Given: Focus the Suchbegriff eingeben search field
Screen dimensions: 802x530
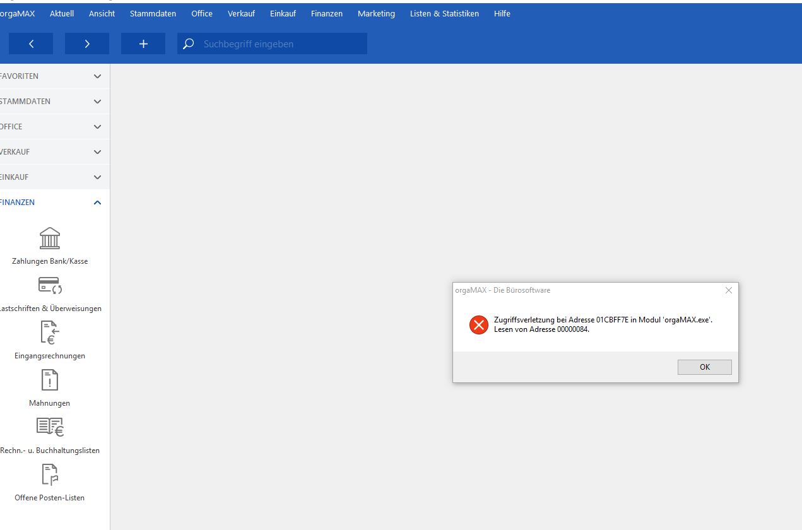Looking at the screenshot, I should tap(272, 44).
